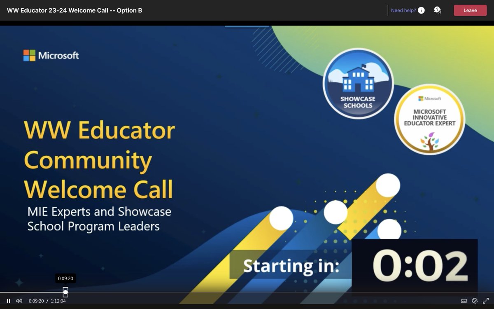Open the Q&A chat bubble icon

(438, 10)
